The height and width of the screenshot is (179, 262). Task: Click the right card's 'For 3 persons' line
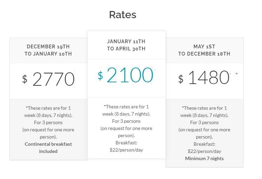point(204,122)
